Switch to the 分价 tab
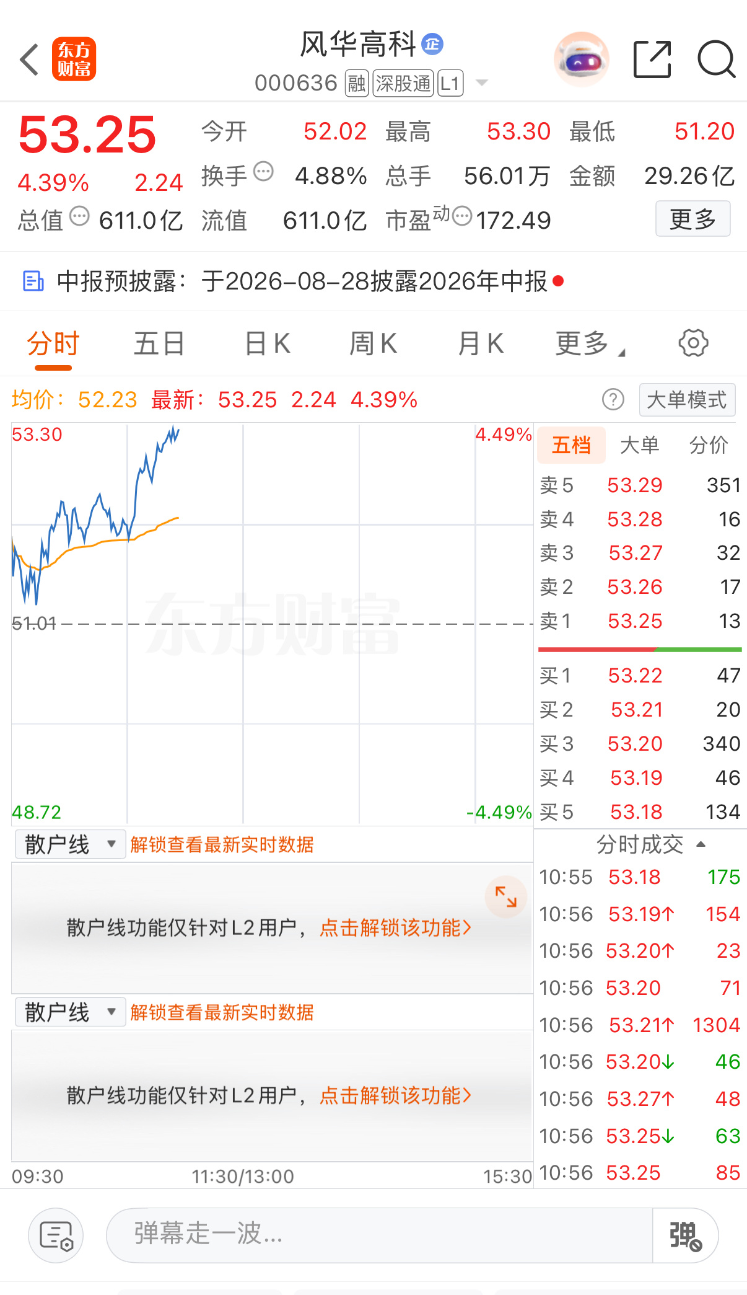Viewport: 747px width, 1295px height. 709,445
